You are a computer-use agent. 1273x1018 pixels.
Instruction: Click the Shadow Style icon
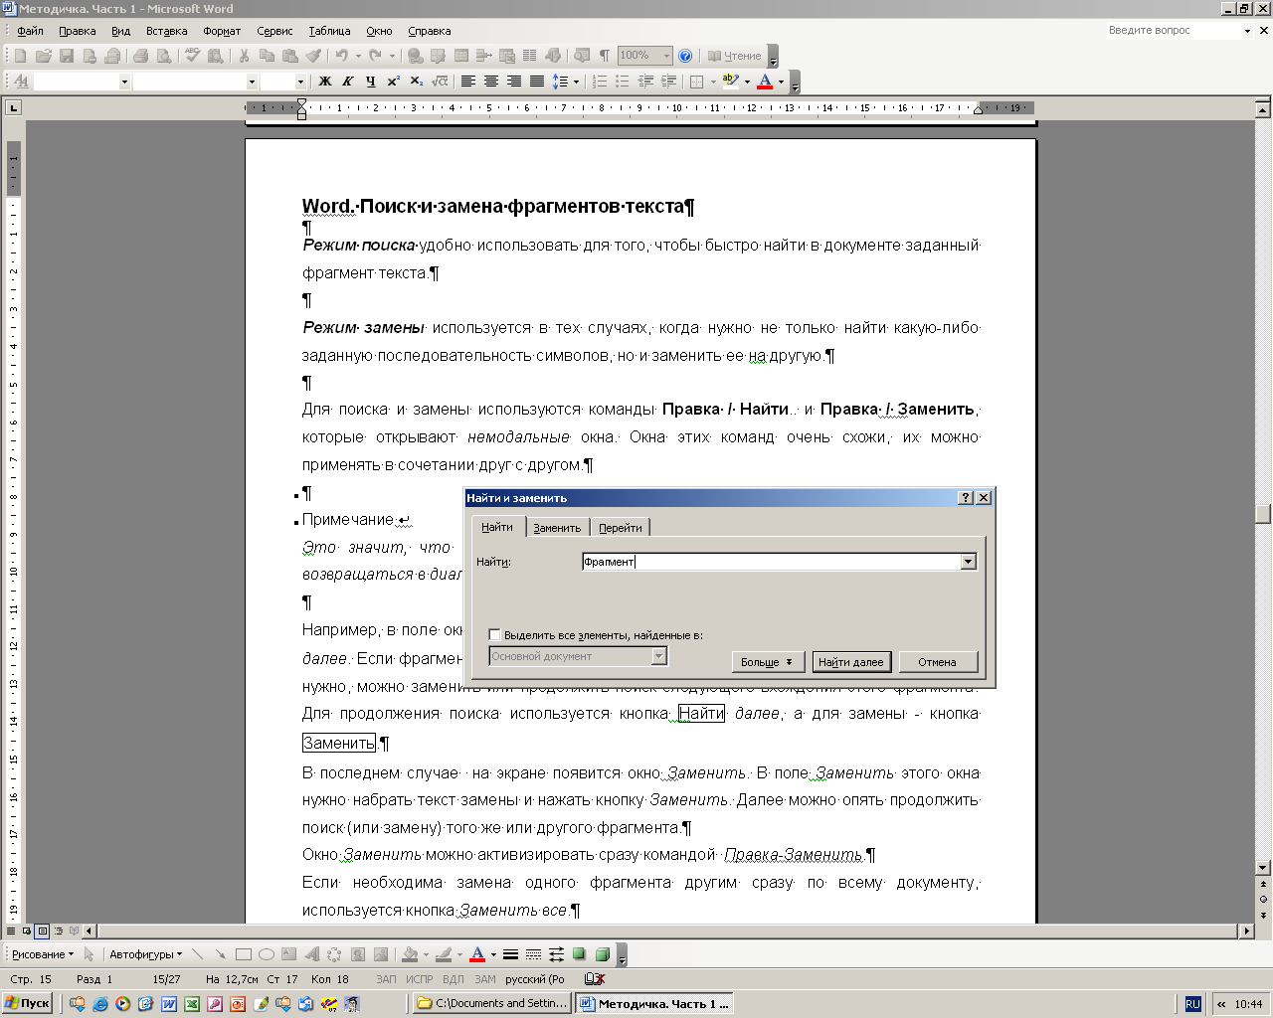tap(579, 954)
